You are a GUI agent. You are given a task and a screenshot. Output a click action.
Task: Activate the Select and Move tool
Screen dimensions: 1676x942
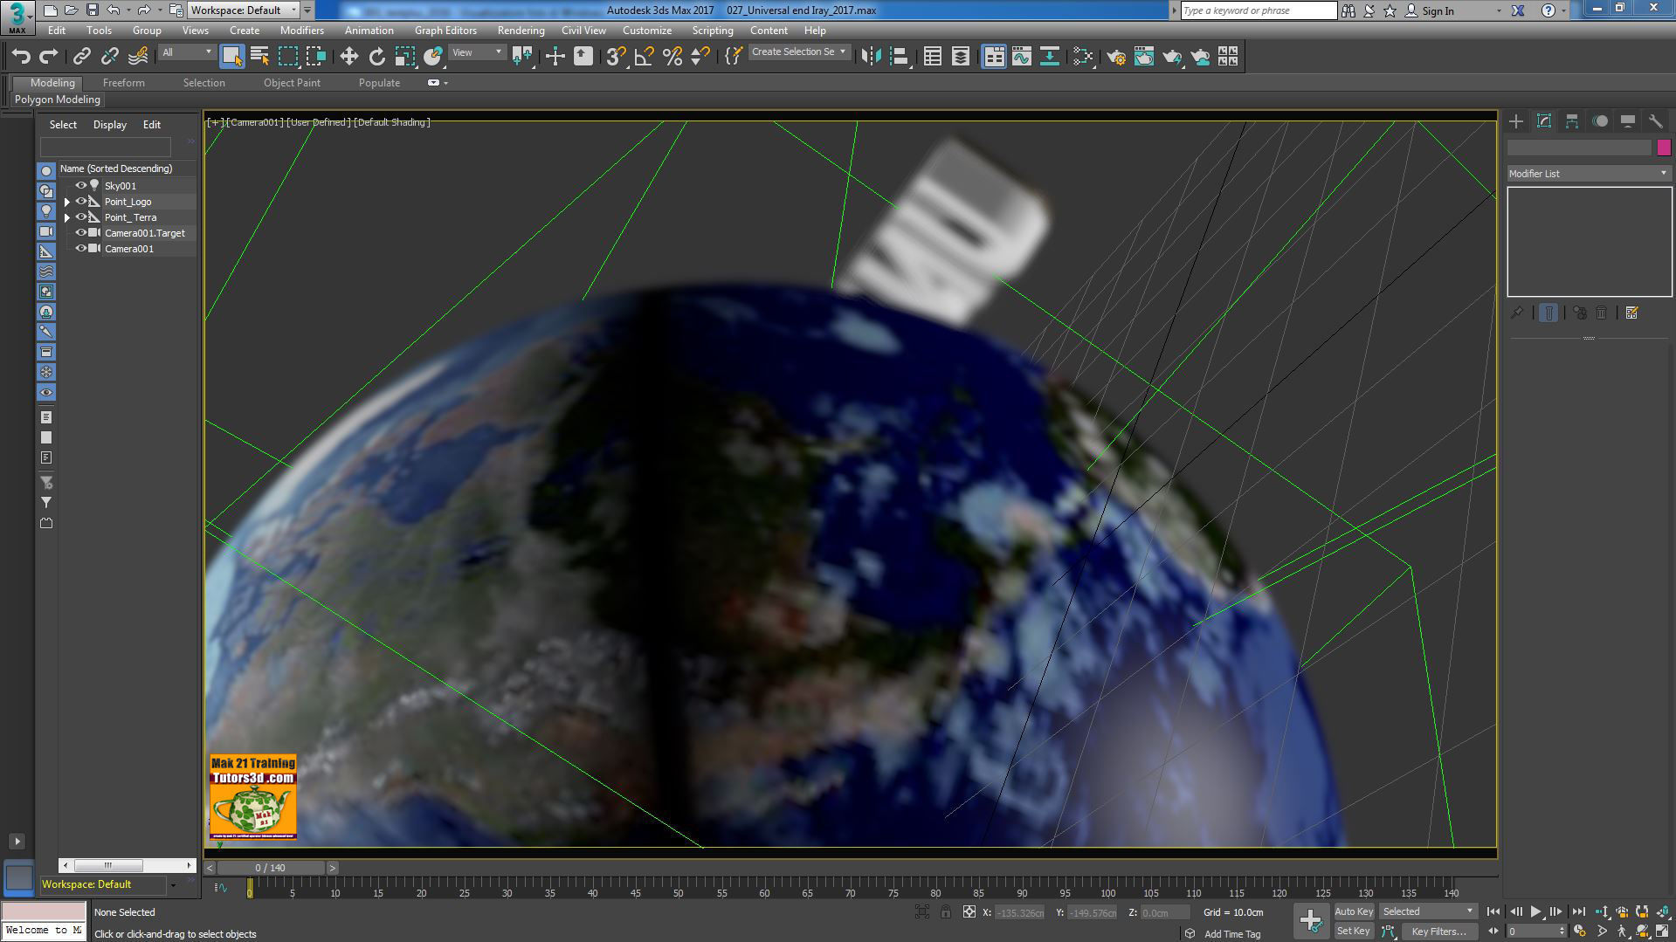coord(349,57)
